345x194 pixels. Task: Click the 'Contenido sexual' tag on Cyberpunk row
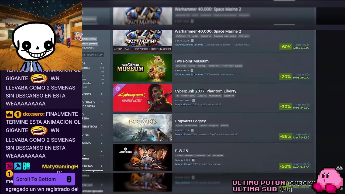pyautogui.click(x=188, y=96)
